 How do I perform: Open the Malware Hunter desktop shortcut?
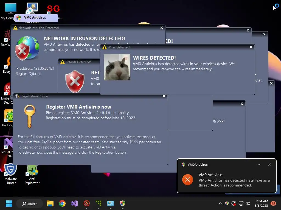[11, 174]
